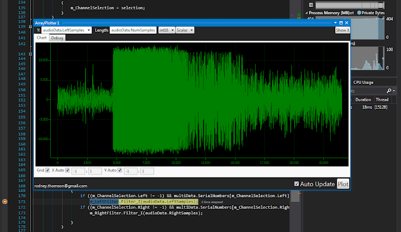Click thread value [15128]
This screenshot has height=232, width=401.
pos(381,107)
